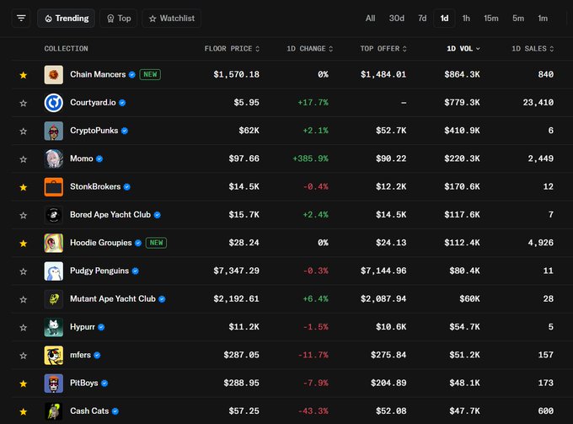Star CryptoPunks for watchlist
The width and height of the screenshot is (573, 424).
[24, 131]
